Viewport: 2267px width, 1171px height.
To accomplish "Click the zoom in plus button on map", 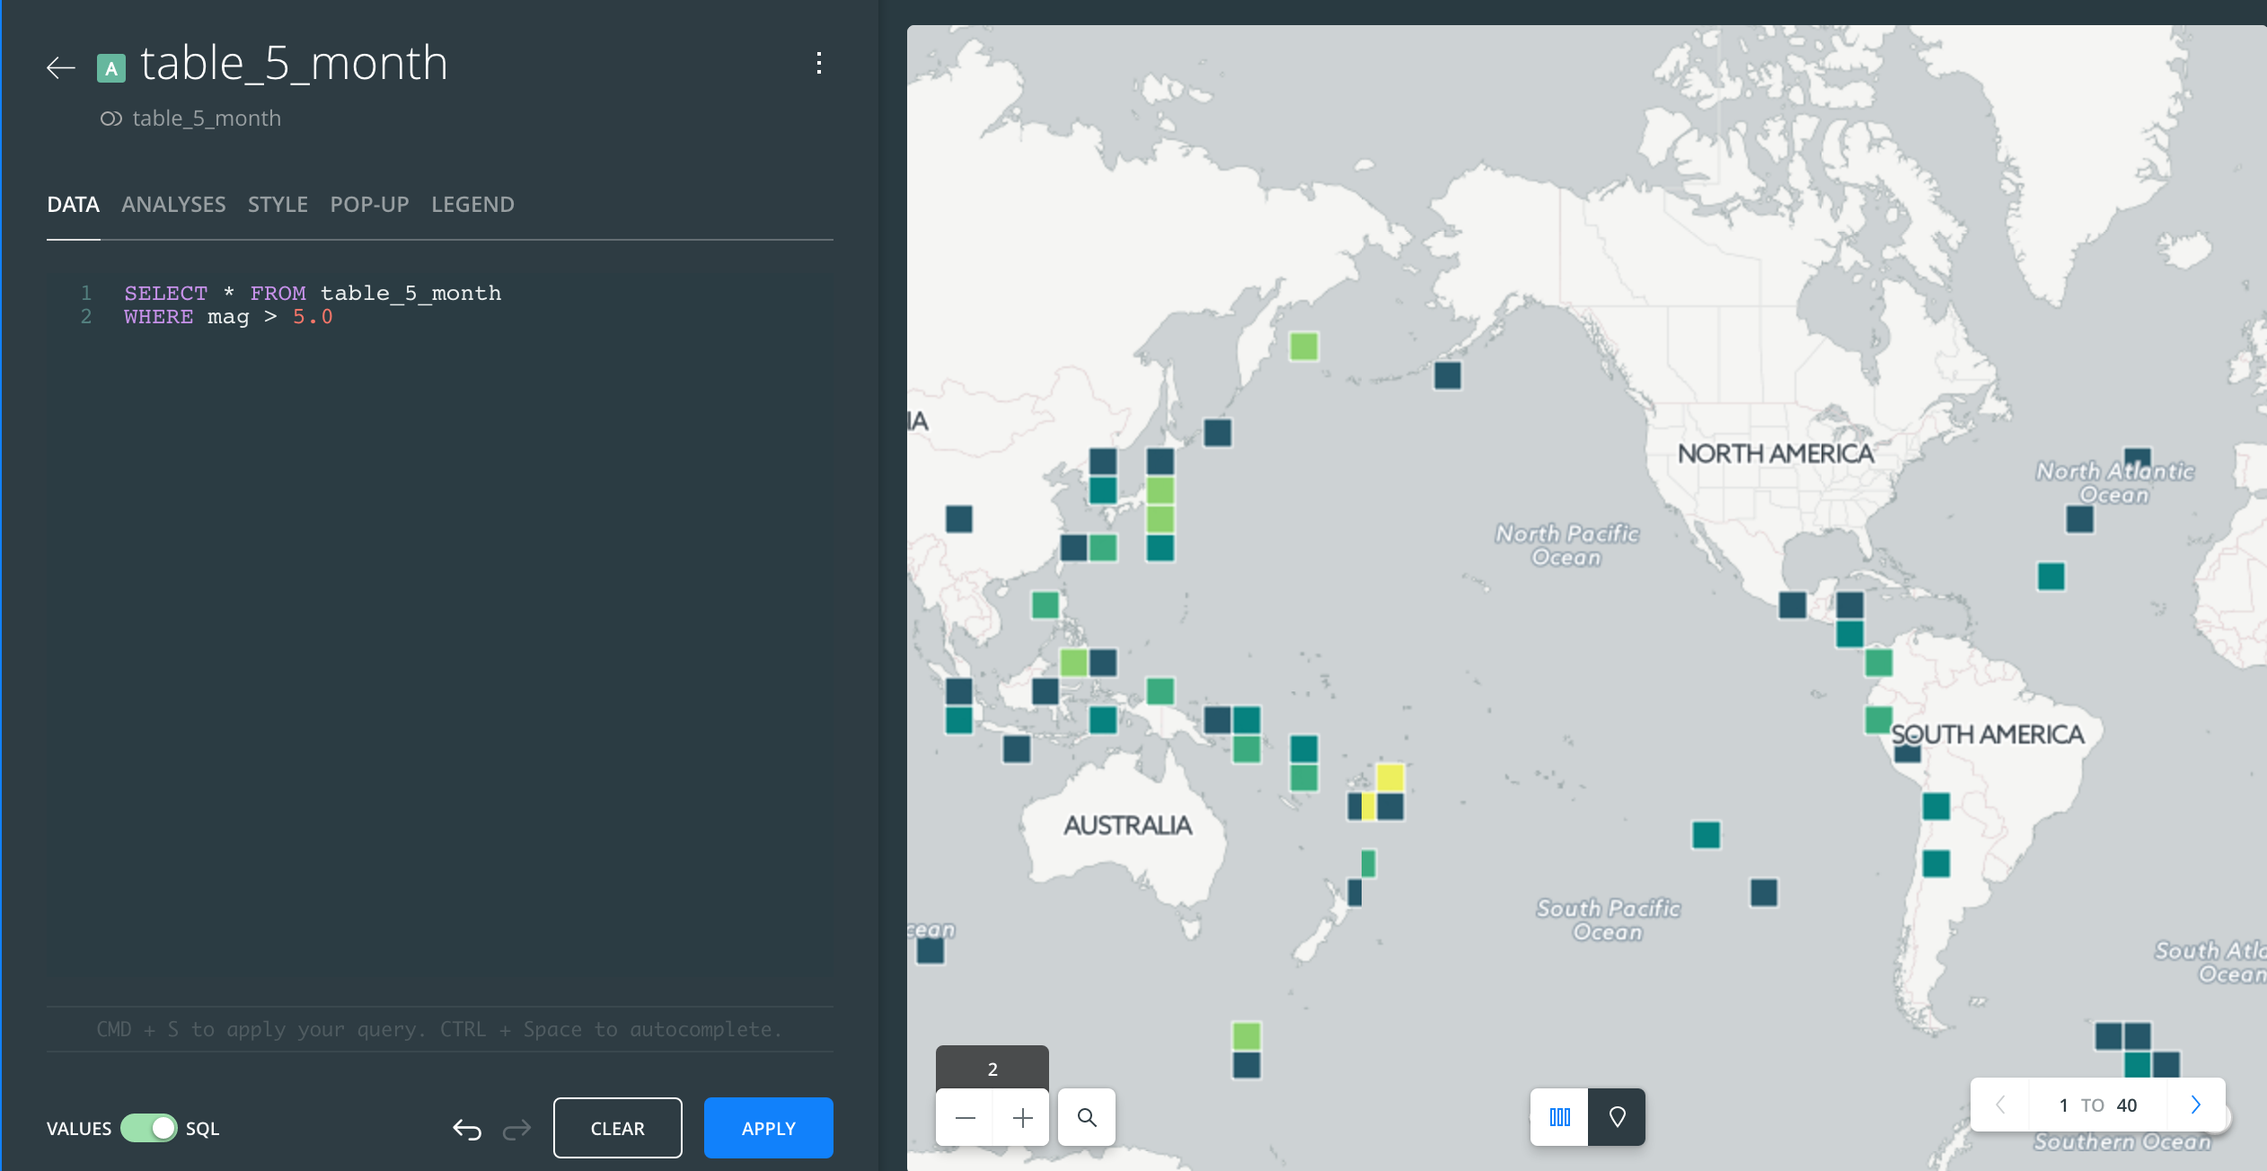I will pos(1025,1117).
